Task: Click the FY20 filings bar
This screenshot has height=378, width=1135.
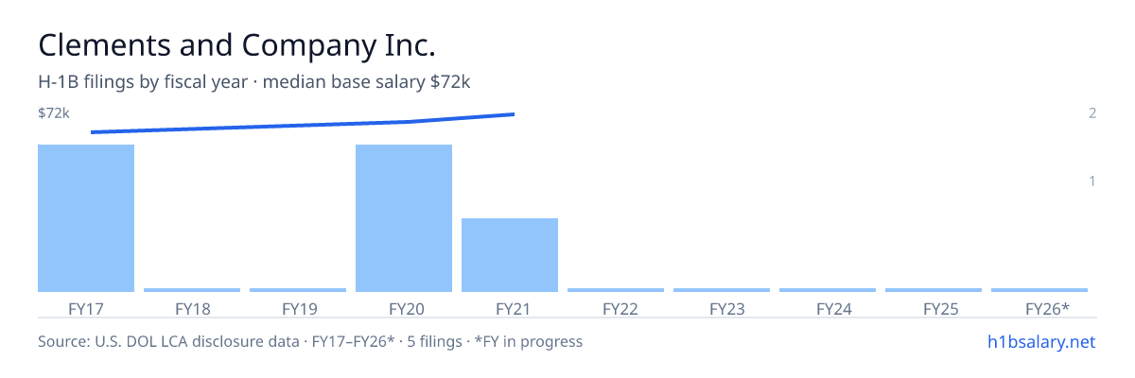Action: 404,218
